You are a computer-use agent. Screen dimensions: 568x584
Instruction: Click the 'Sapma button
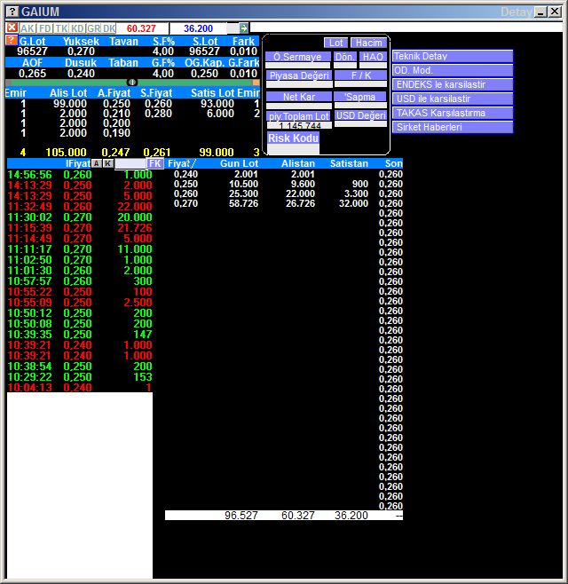coord(360,97)
